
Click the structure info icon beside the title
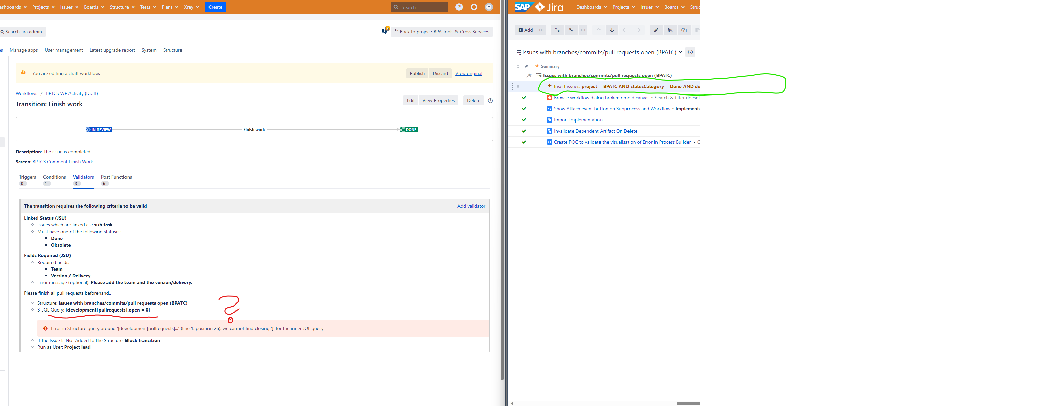[x=691, y=52]
